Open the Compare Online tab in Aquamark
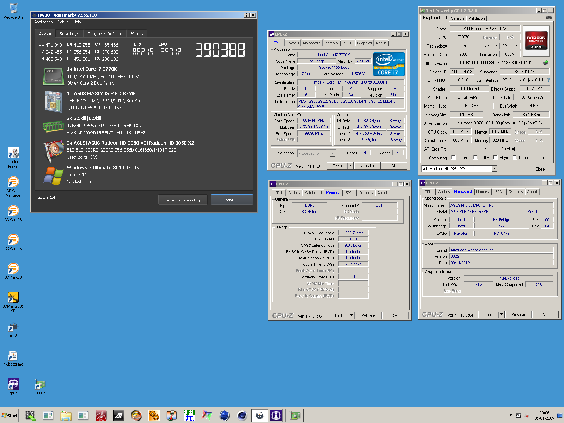The image size is (564, 423). [105, 33]
